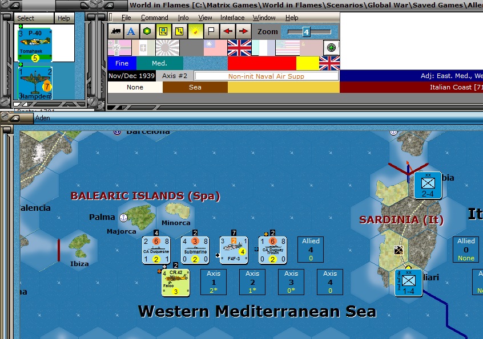This screenshot has width=483, height=339.
Task: Click the white flag toolbar icon
Action: pos(211,31)
